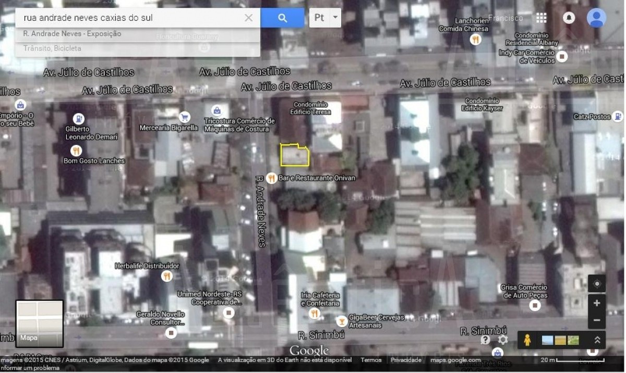Click the Google logo at bottom
The image size is (626, 373).
click(x=309, y=350)
